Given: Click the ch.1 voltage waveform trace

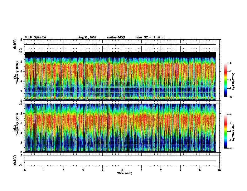Looking at the screenshot, I should click(120, 44).
